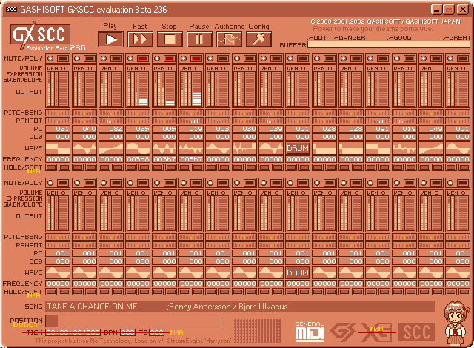Screen dimensions: 474x348
Task: Toggle the red poly indicator on the PC 005 channel
Action: pos(170,58)
